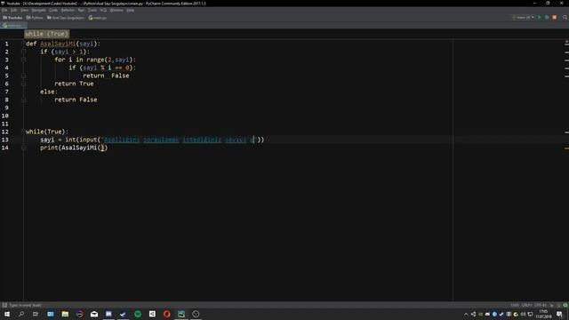Viewport: 569px width, 320px height.
Task: Click the 'while (True)' breadcrumb hint
Action: [x=46, y=34]
